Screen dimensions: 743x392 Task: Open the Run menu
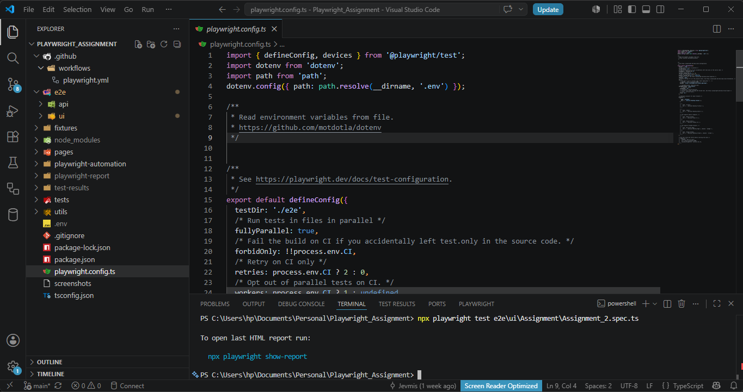(x=148, y=9)
